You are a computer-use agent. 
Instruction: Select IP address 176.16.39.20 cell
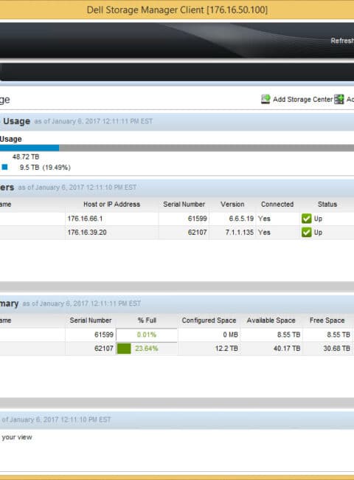(x=112, y=233)
